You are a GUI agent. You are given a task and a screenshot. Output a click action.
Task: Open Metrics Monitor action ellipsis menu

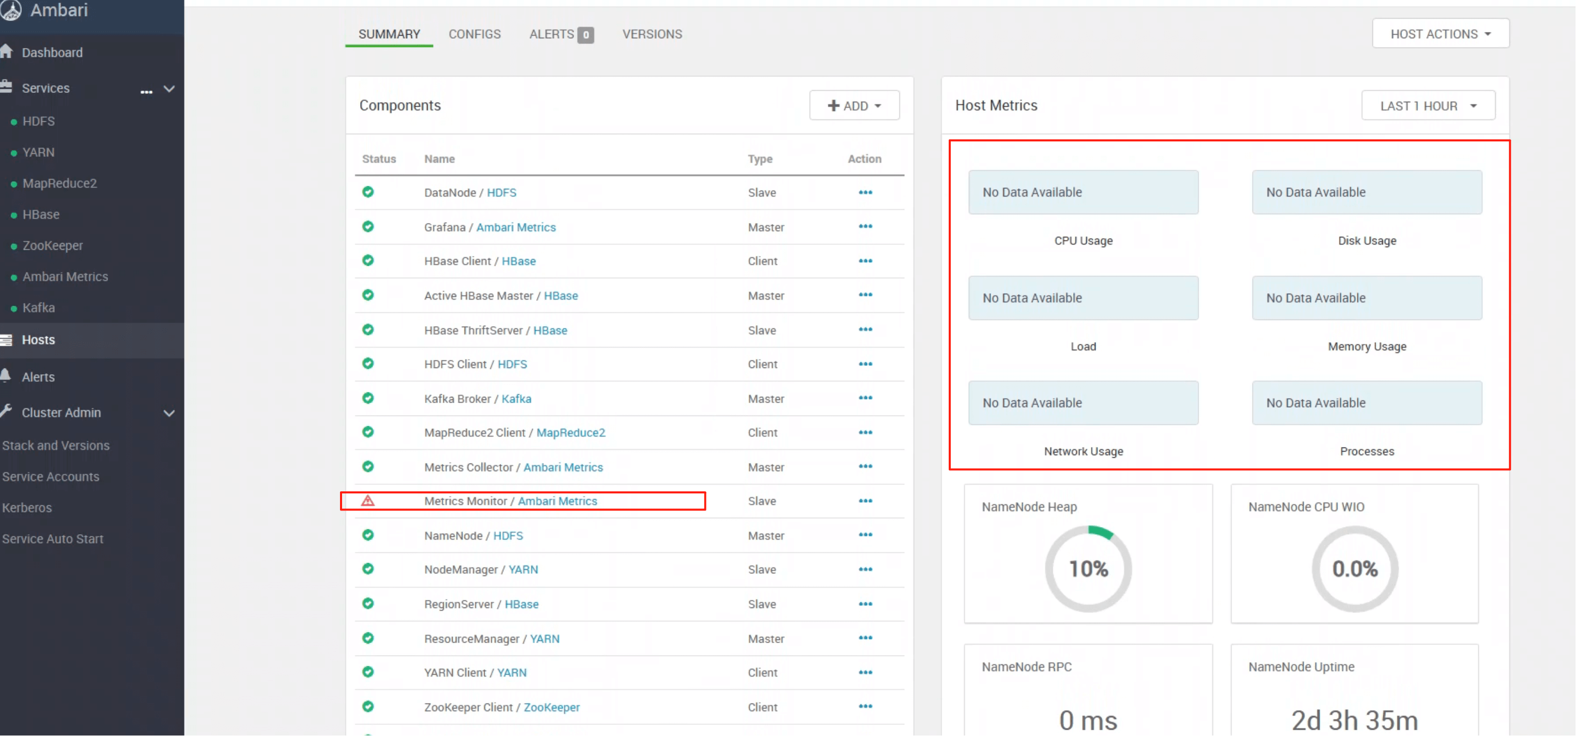865,501
